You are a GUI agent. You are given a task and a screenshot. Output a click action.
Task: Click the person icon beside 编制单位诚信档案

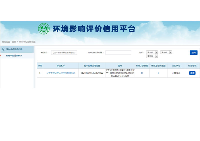3,49
